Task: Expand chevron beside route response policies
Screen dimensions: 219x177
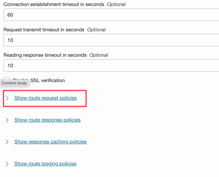Action: tap(7, 120)
